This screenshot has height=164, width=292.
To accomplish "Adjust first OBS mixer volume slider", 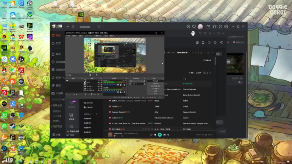I will coord(111,85).
